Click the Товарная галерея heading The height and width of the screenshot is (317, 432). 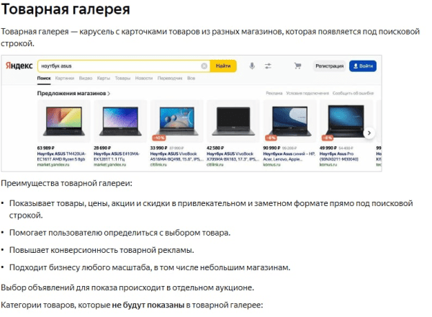pyautogui.click(x=66, y=9)
